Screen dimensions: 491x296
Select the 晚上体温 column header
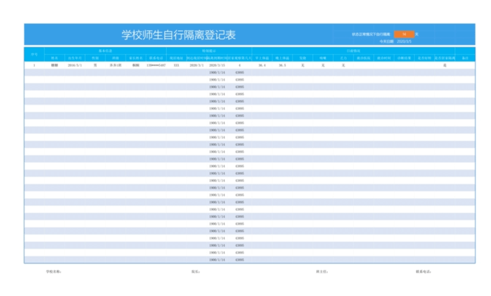coord(282,58)
